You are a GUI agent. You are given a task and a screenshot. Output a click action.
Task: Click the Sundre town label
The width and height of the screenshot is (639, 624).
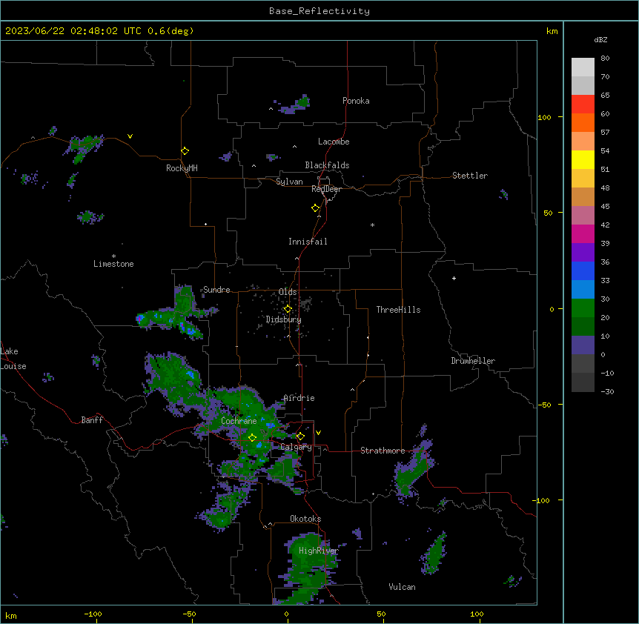coord(216,290)
